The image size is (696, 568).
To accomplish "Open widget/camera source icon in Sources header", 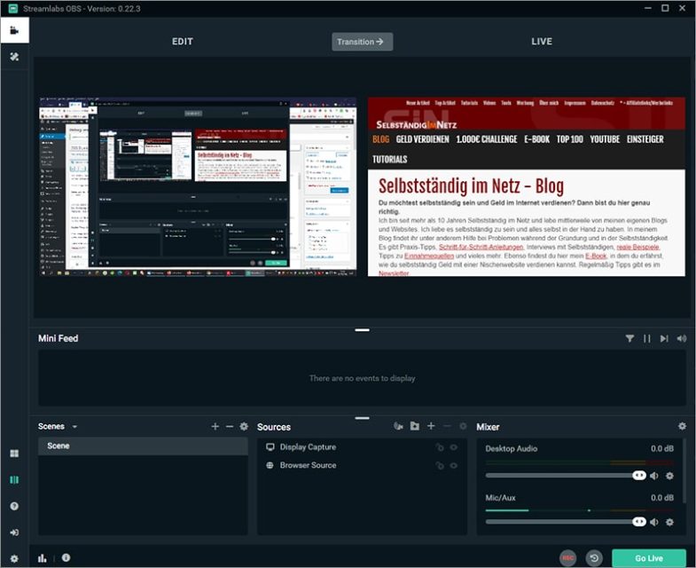I will click(398, 426).
